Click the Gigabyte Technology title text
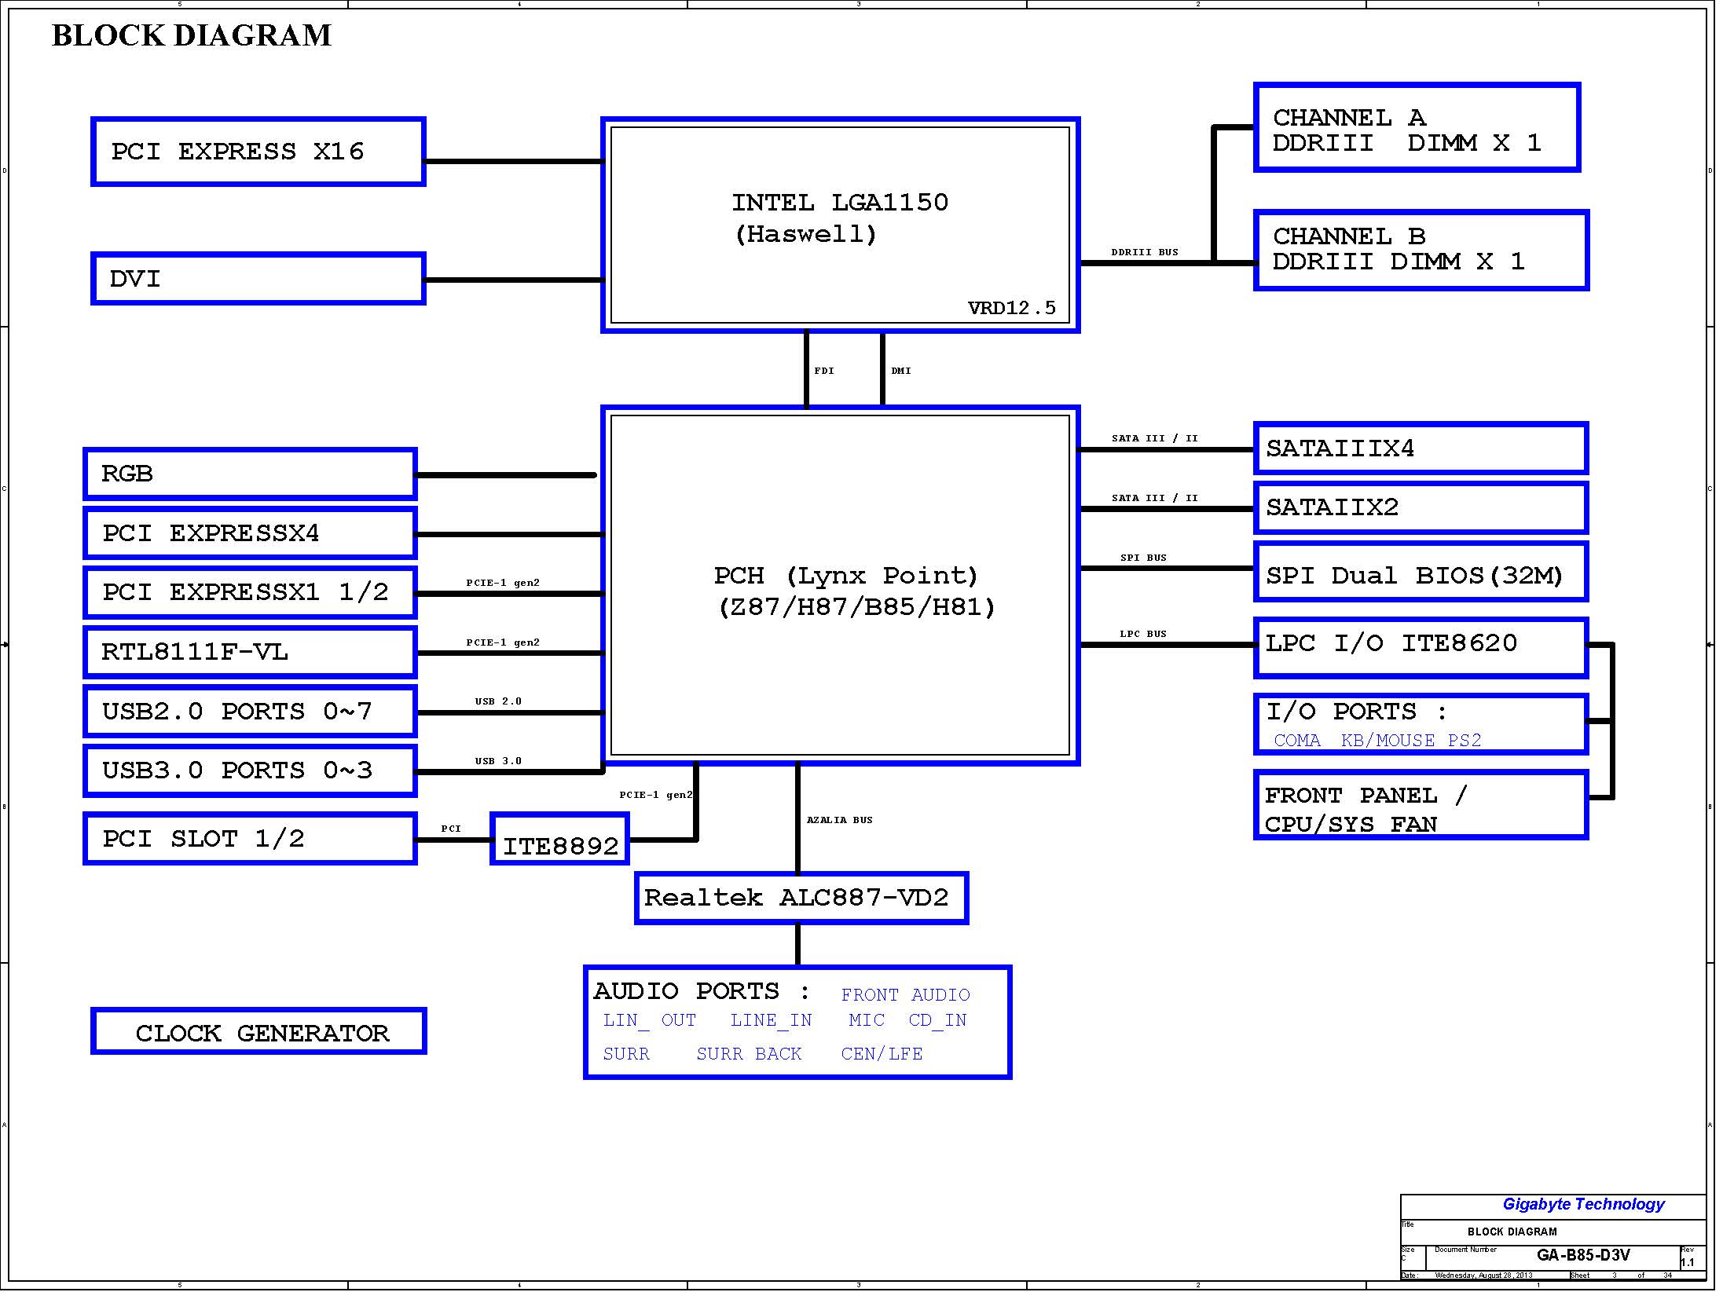This screenshot has height=1292, width=1723. pyautogui.click(x=1582, y=1205)
